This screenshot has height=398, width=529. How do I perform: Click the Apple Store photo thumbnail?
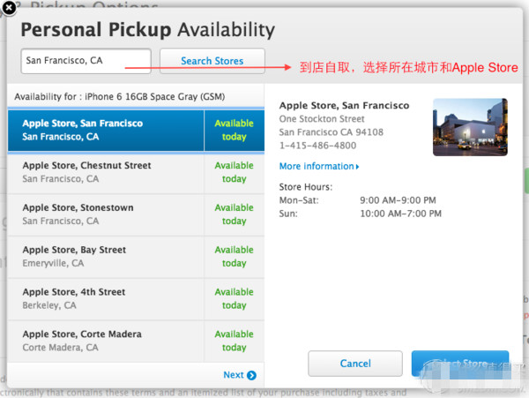pos(470,127)
